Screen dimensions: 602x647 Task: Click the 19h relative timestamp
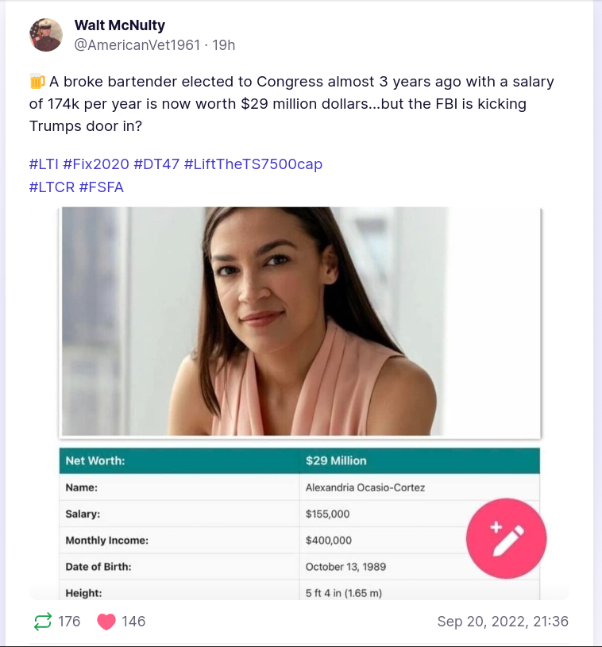click(222, 45)
